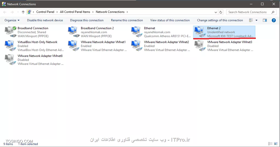Switch to details view in status bar
Viewport: 280px width, 147px height.
click(x=270, y=144)
